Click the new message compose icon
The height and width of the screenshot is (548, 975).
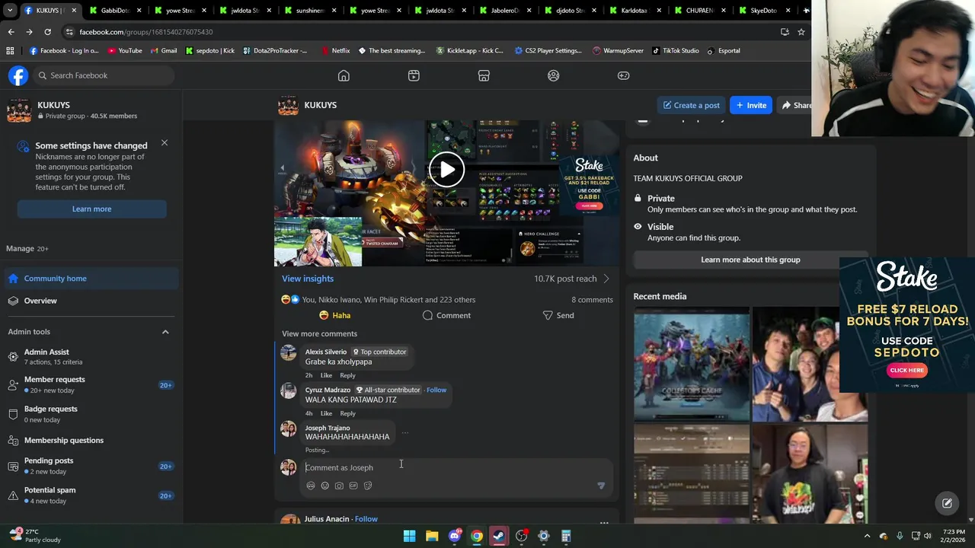[947, 503]
